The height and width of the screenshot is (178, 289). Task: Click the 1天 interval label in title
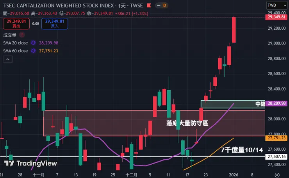click(x=122, y=6)
